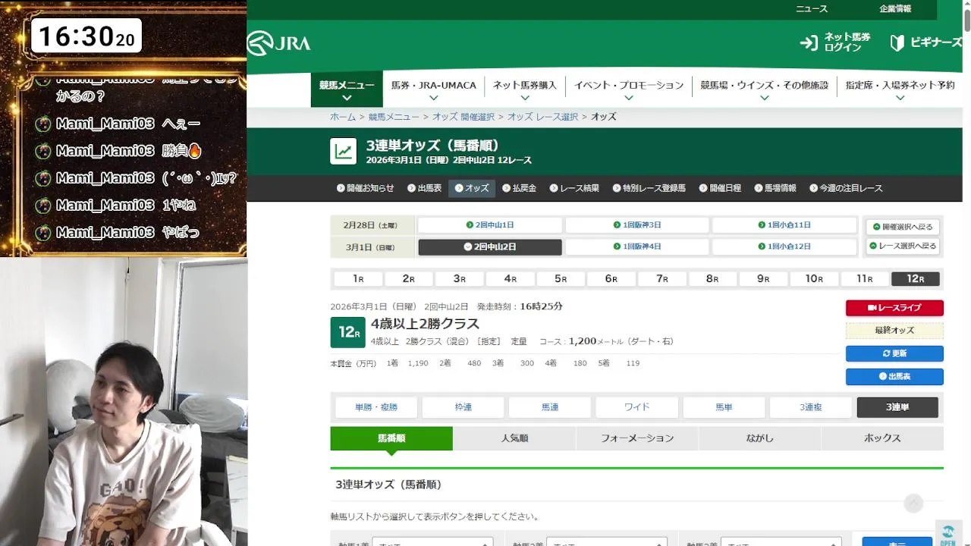Open the floating OPEN widget
This screenshot has width=971, height=546.
[x=948, y=535]
